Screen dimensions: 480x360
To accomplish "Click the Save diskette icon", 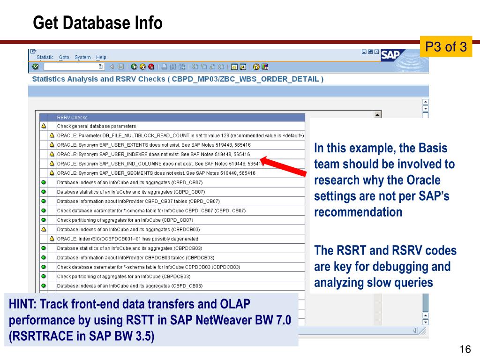I will (x=120, y=67).
